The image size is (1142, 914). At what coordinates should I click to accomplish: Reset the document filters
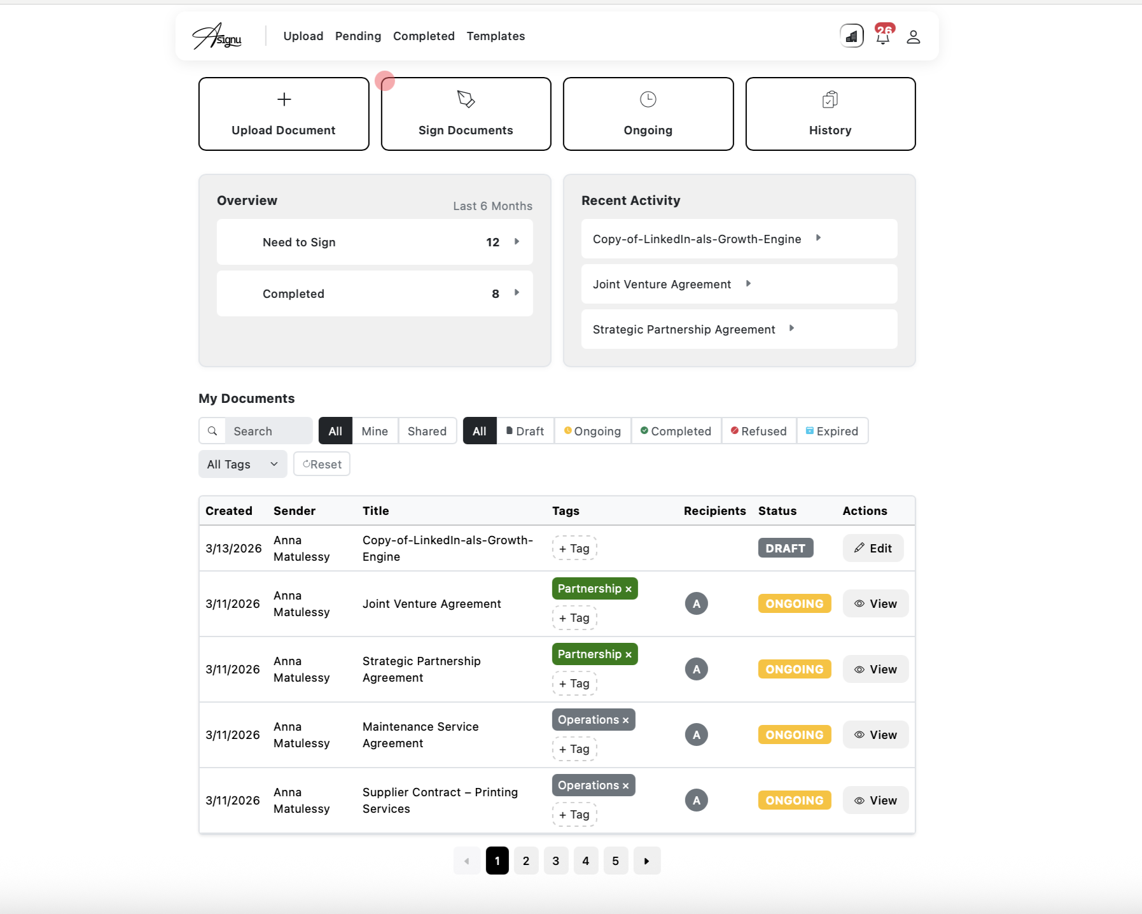[322, 464]
